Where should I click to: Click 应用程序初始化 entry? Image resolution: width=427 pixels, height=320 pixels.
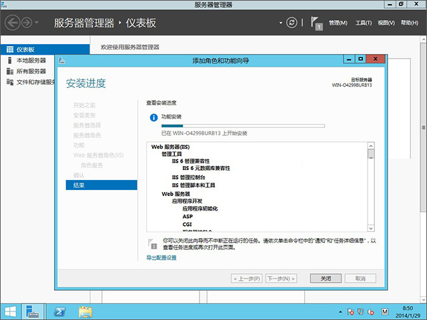point(200,209)
